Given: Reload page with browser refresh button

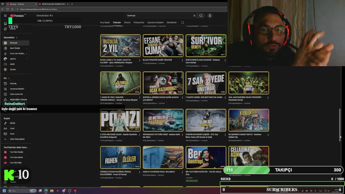Looking at the screenshot, I should (x=7, y=9).
